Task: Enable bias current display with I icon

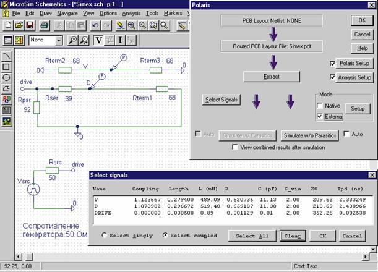Action: (120, 40)
